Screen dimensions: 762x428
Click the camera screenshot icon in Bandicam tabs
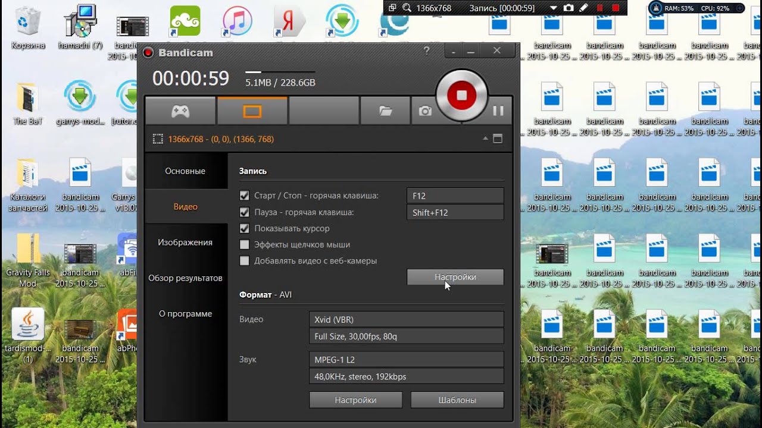pyautogui.click(x=424, y=111)
